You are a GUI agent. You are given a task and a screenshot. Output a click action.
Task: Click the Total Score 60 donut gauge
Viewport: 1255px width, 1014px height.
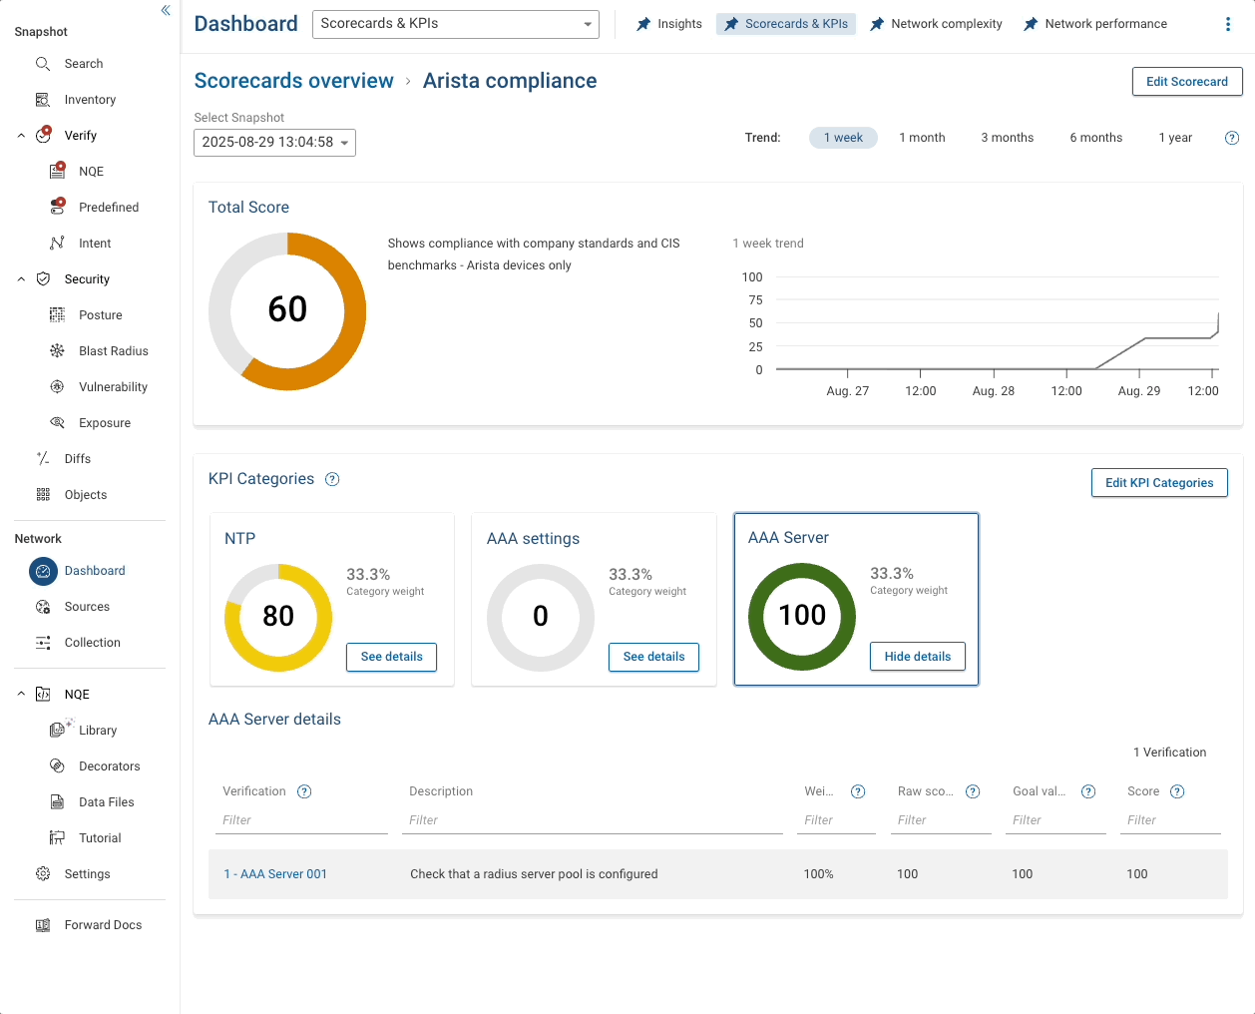(287, 311)
